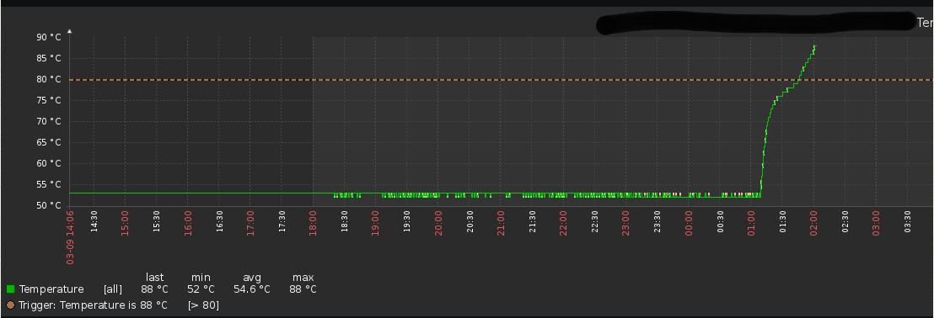Viewport: 934px width, 318px height.
Task: Click the 65 °C y-axis label
Action: coord(50,142)
